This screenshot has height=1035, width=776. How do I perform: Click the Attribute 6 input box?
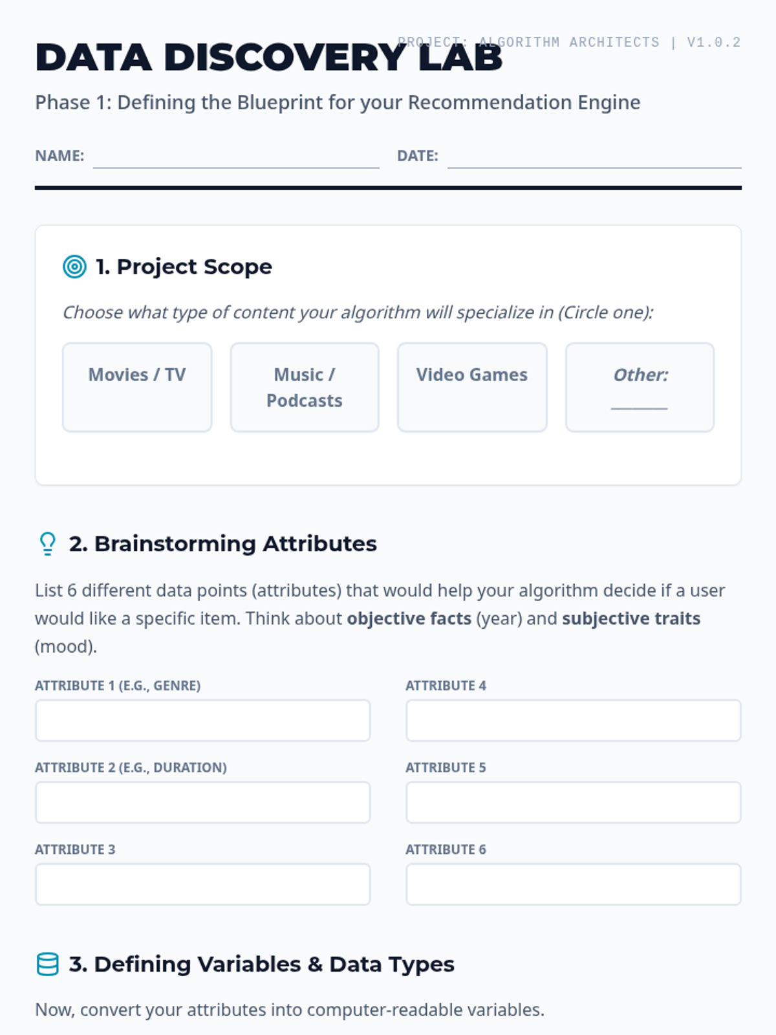(x=573, y=884)
